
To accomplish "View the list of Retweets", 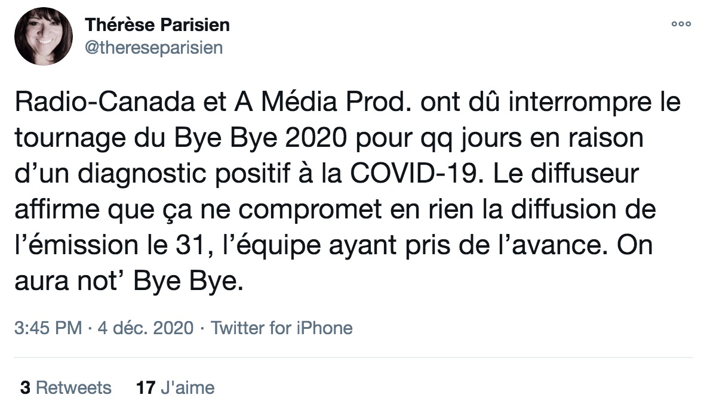I will tap(74, 388).
